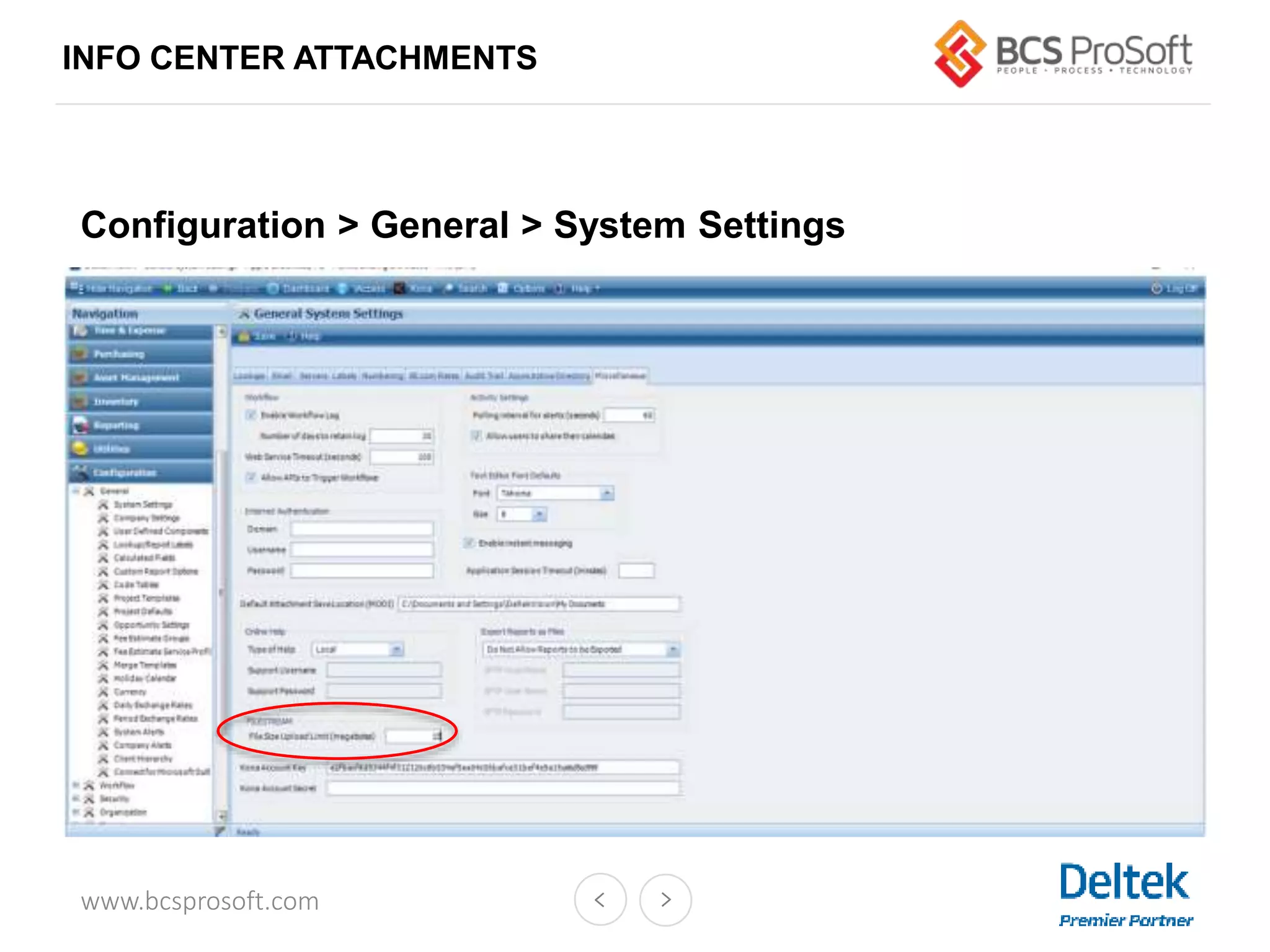Click the navigation panel scrollbar up arrow
Image resolution: width=1270 pixels, height=952 pixels.
click(x=221, y=332)
